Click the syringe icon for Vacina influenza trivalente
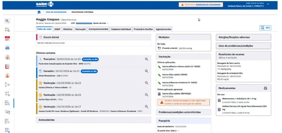The image size is (282, 133). pos(159,83)
